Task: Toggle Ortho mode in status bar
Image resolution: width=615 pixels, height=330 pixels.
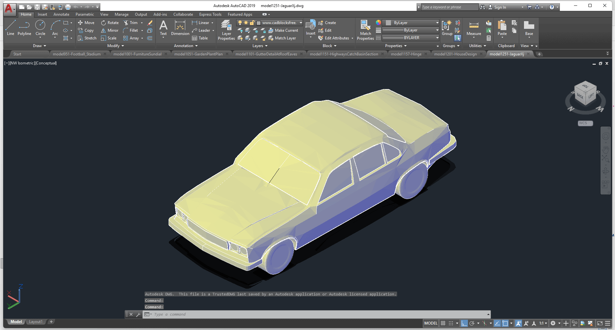Action: (464, 323)
